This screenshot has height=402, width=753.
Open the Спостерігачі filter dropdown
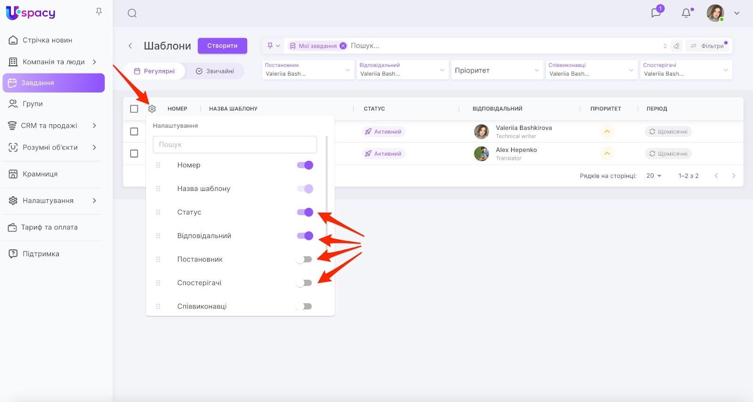click(686, 70)
